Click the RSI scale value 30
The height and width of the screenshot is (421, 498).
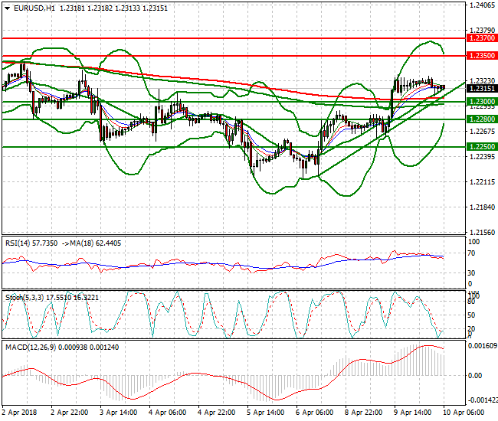coord(471,273)
